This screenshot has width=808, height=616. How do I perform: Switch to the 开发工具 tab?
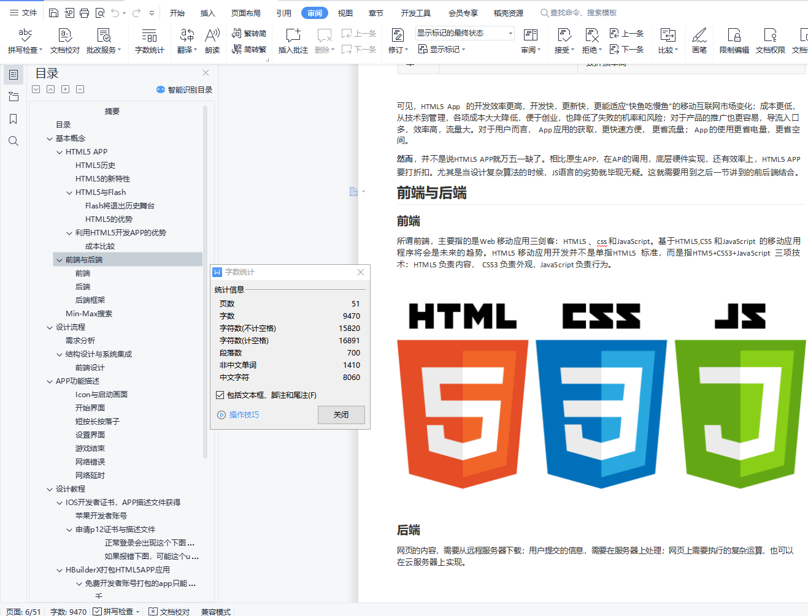coord(416,13)
